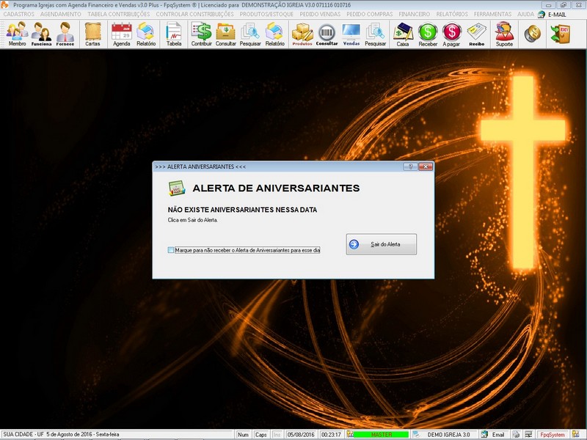587x440 pixels.
Task: Open the Vendas monitor icon
Action: [x=351, y=34]
